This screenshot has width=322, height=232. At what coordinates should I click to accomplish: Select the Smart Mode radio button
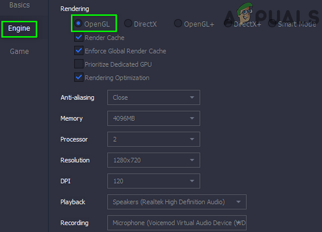pyautogui.click(x=272, y=24)
